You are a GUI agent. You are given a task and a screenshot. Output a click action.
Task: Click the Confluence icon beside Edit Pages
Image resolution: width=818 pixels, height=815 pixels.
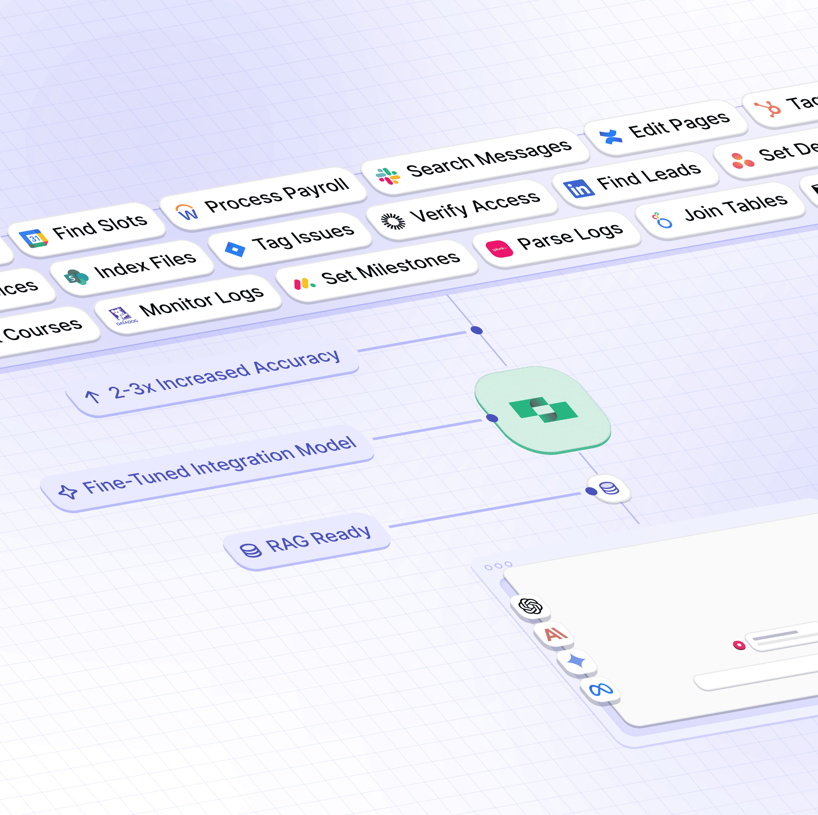point(611,136)
